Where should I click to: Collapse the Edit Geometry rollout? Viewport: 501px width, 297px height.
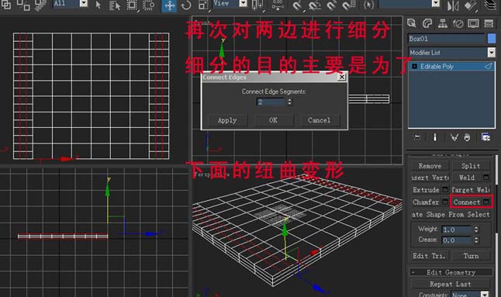point(413,272)
